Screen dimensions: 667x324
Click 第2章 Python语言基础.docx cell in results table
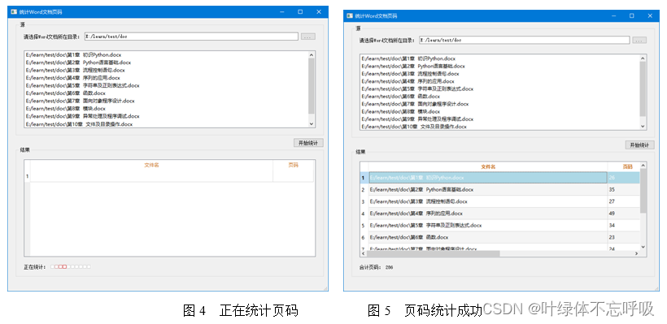point(488,189)
